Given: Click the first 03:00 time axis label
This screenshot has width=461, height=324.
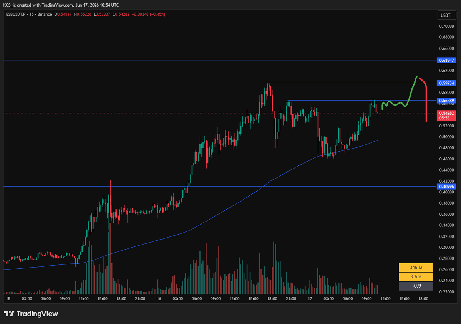Looking at the screenshot, I should coord(27,299).
